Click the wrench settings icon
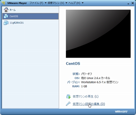Screen dimensions: 136x115 point(68,104)
